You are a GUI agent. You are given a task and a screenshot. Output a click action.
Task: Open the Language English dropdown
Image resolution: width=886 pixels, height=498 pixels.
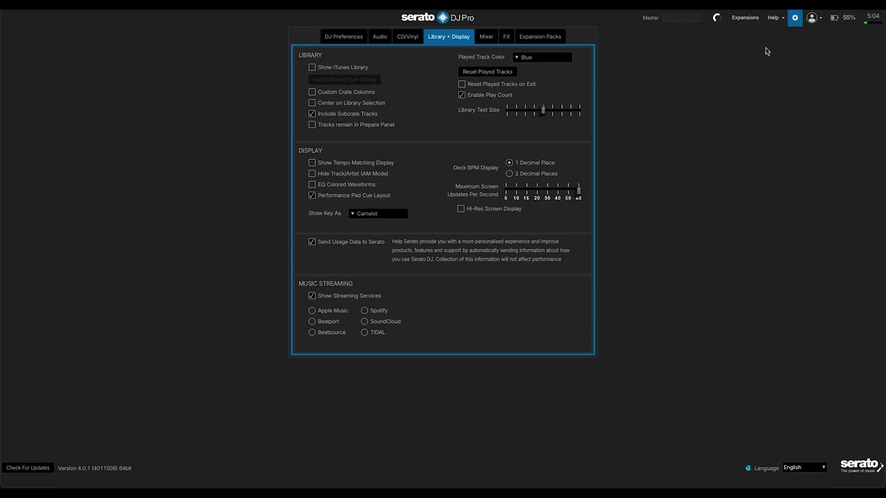(x=804, y=468)
